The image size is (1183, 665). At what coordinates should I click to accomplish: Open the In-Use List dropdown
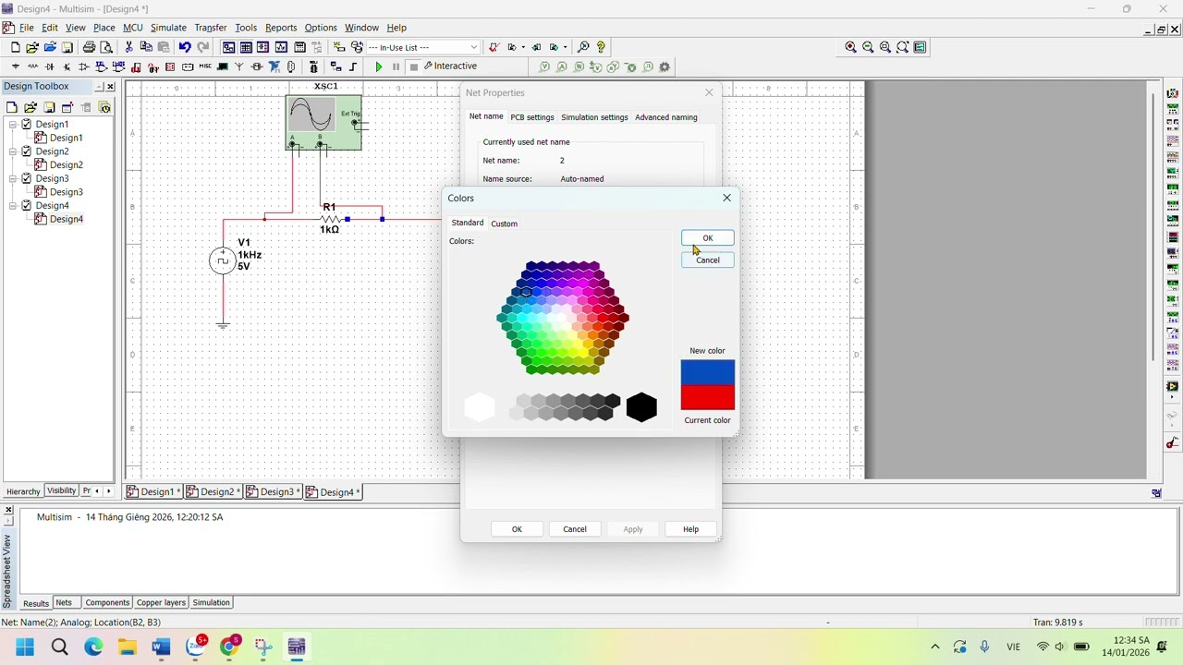point(473,47)
